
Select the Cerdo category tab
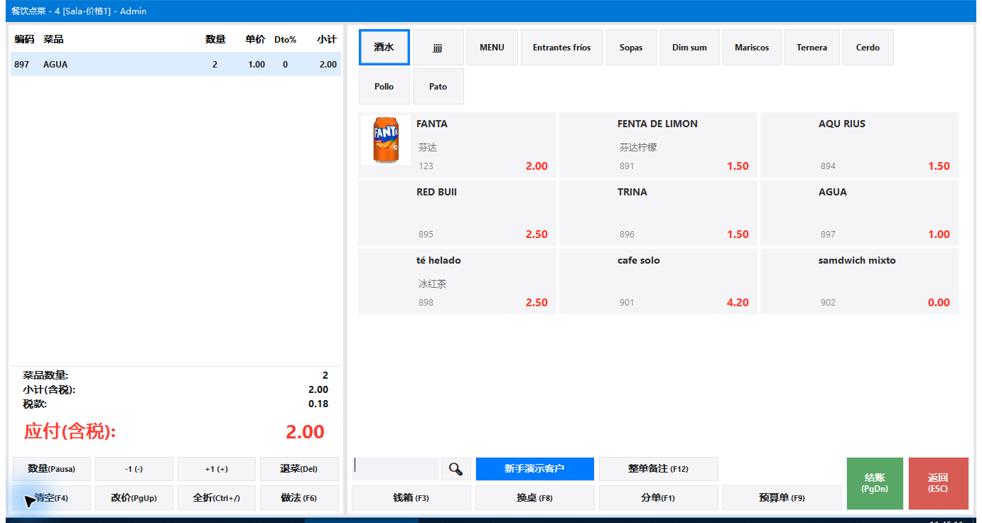[868, 48]
